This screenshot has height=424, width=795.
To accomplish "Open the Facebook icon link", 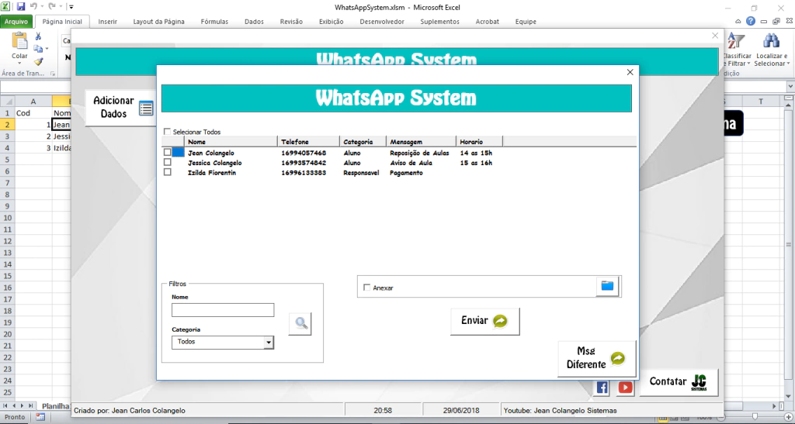I will [602, 387].
